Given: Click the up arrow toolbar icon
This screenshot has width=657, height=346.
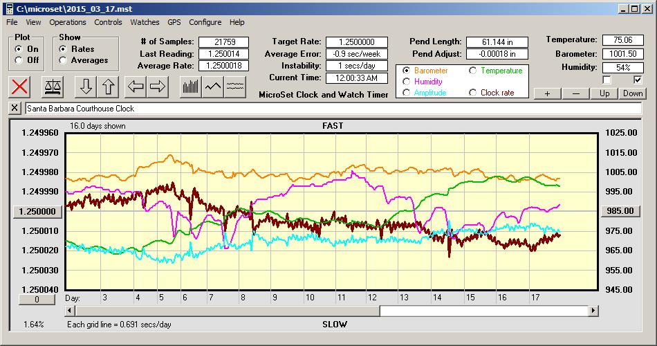Looking at the screenshot, I should coord(108,86).
